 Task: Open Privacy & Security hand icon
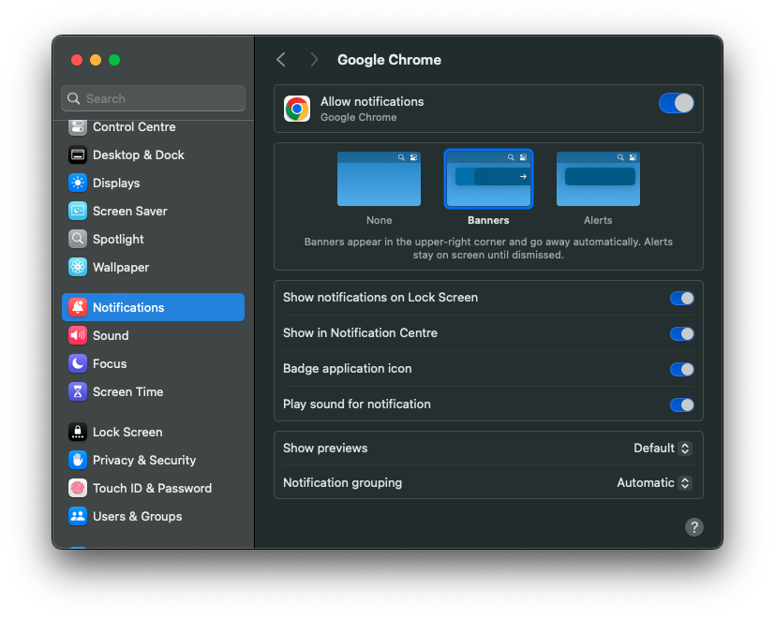pos(78,460)
